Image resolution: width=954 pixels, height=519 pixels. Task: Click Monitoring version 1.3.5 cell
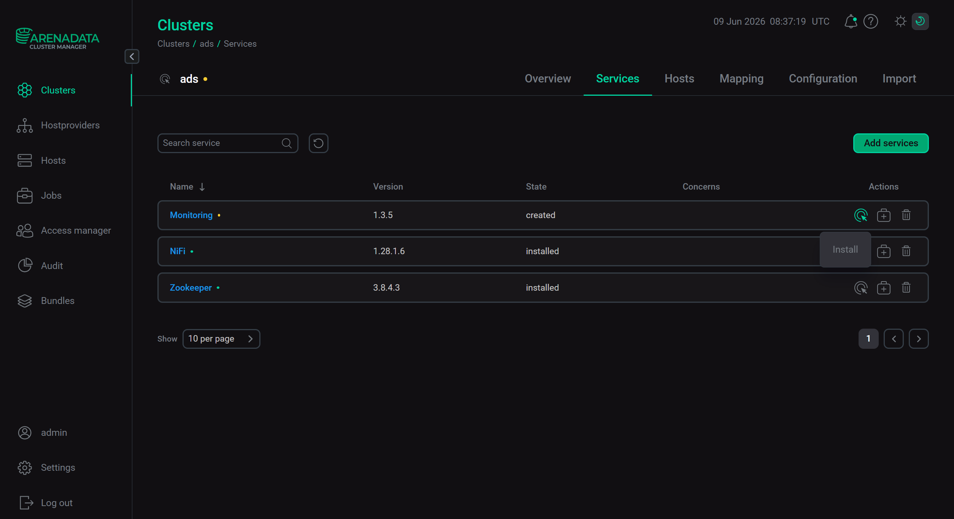coord(383,215)
